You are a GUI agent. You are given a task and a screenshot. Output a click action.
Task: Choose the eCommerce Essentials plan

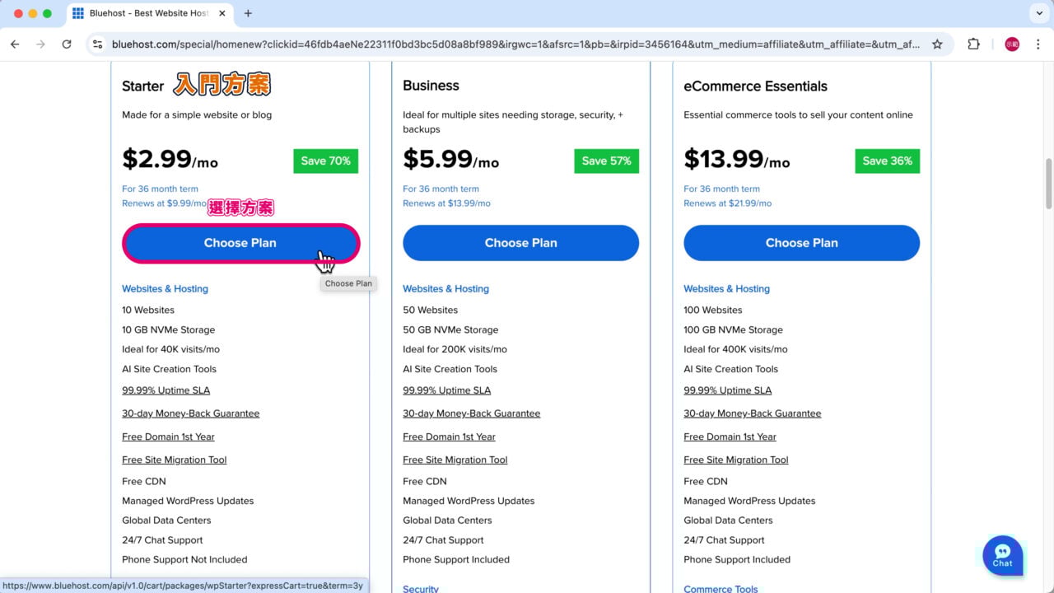click(x=801, y=243)
